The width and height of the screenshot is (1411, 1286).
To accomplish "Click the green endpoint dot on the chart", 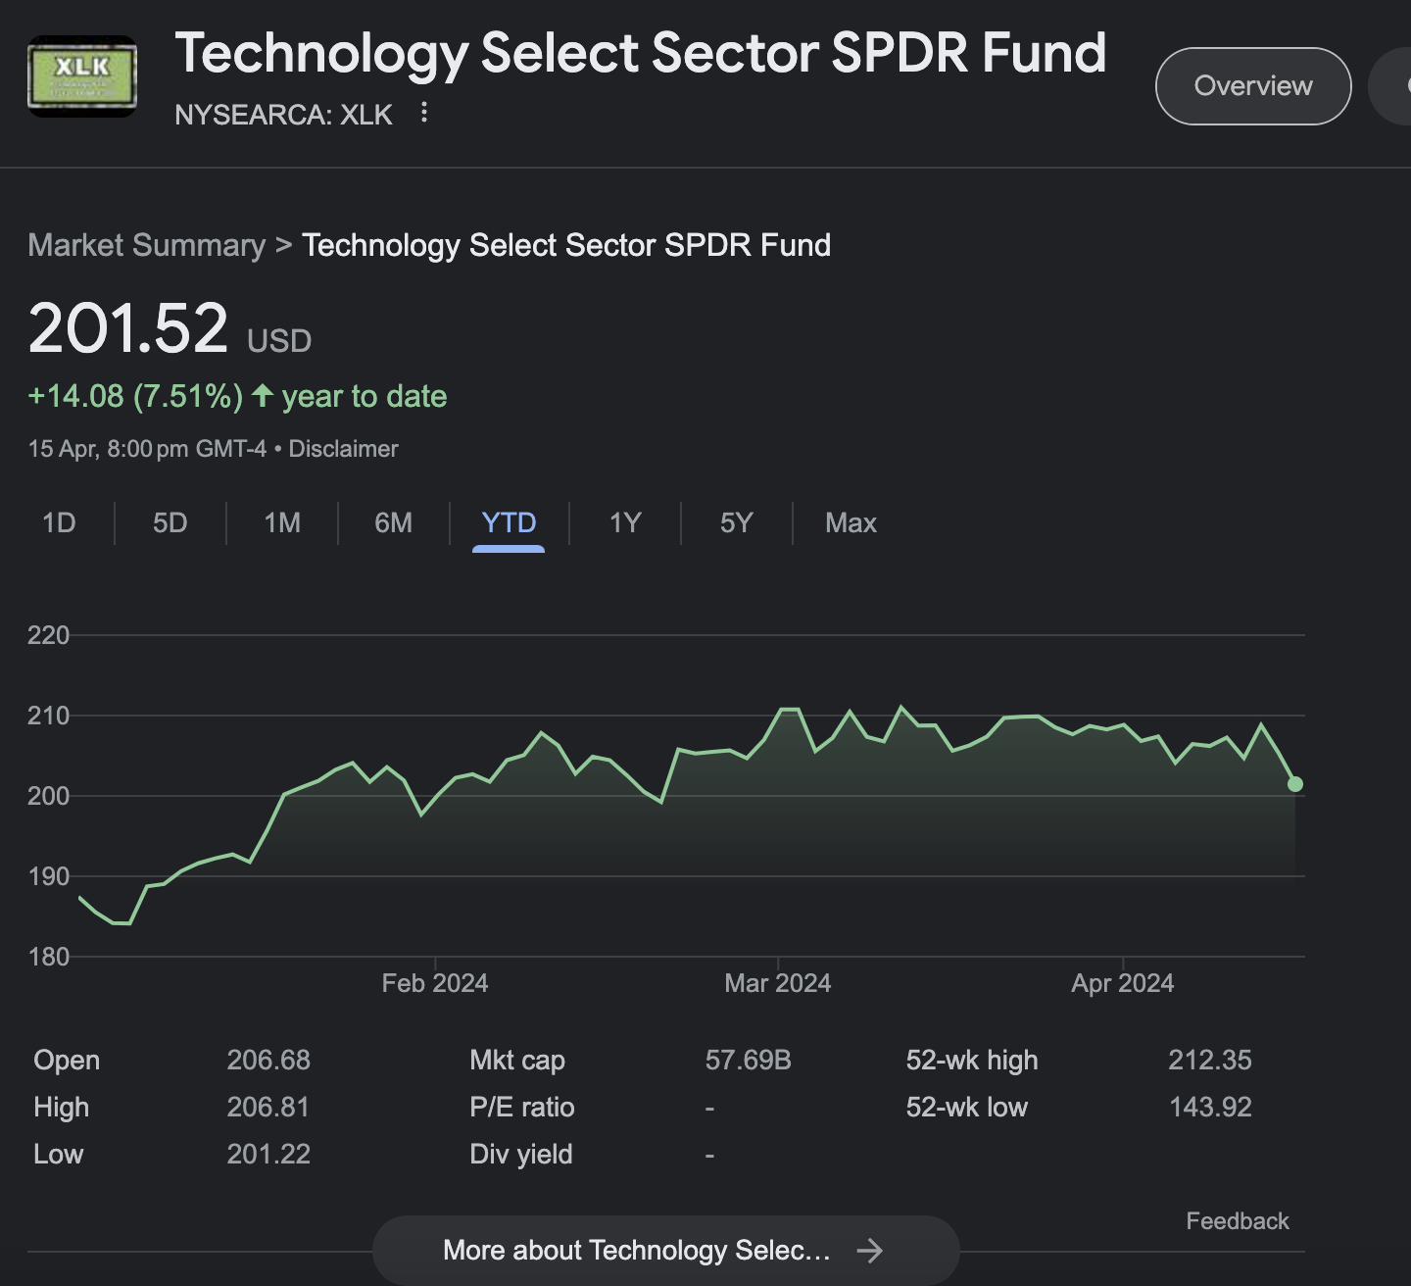I will click(x=1295, y=784).
